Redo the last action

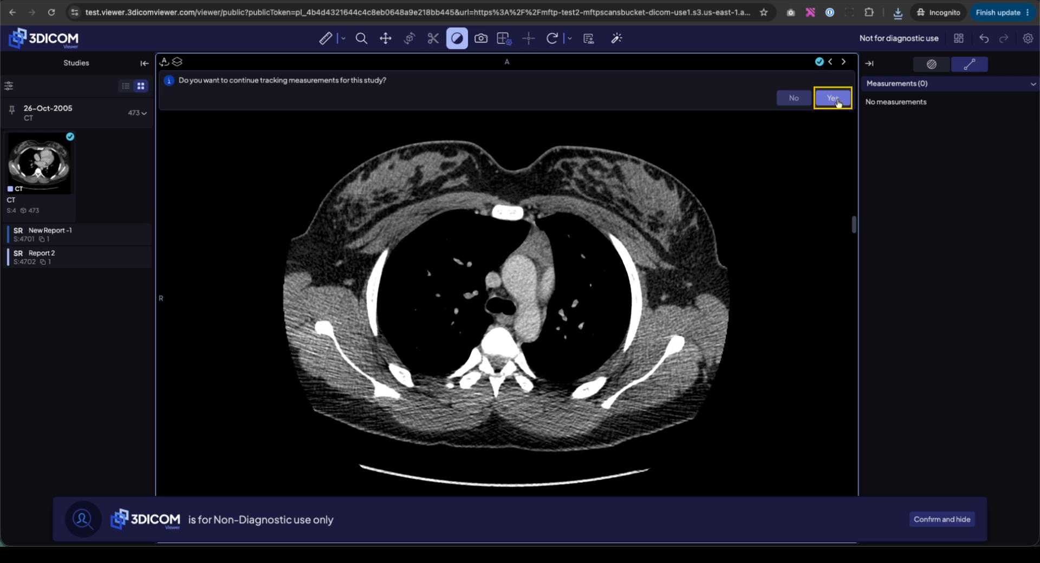pos(1004,38)
